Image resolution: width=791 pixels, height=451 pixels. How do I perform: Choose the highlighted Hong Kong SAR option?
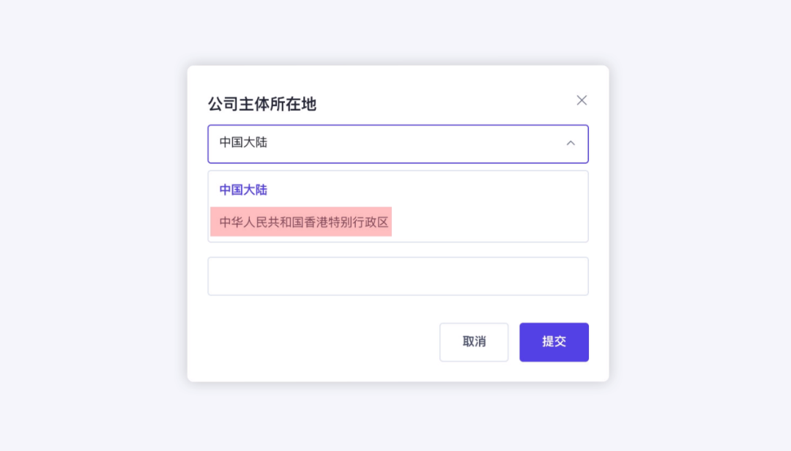pos(301,221)
